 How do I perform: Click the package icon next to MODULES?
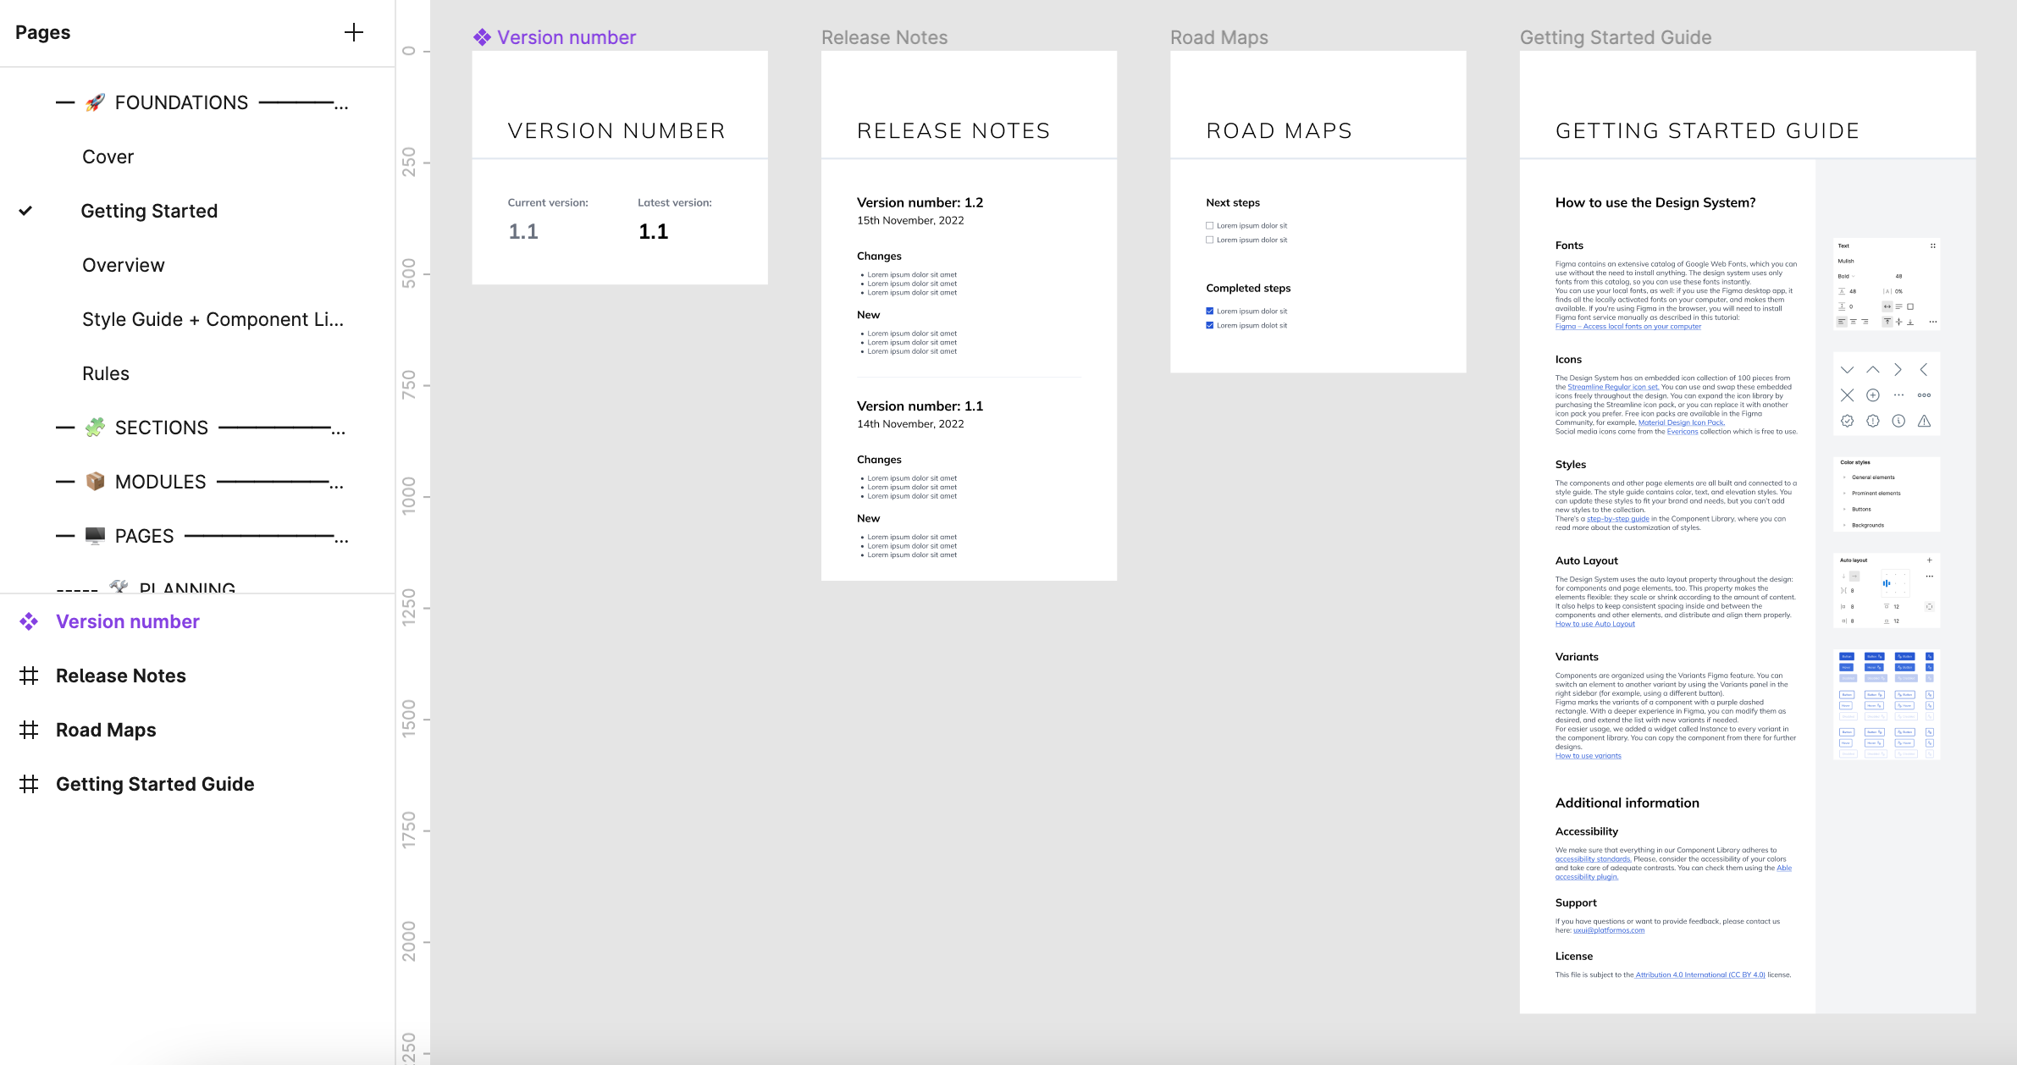click(x=95, y=482)
